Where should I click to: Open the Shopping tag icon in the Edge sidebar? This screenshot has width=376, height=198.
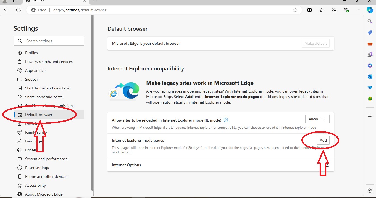click(370, 32)
